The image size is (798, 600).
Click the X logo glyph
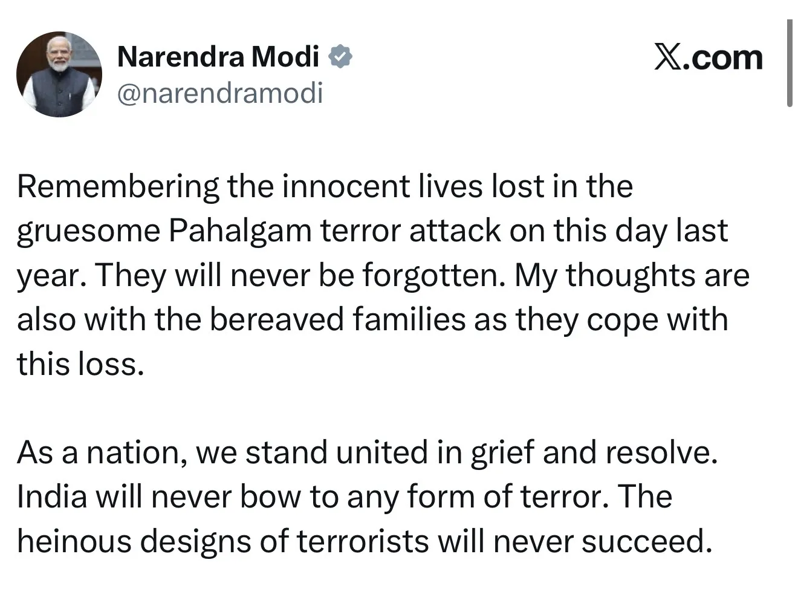[667, 58]
